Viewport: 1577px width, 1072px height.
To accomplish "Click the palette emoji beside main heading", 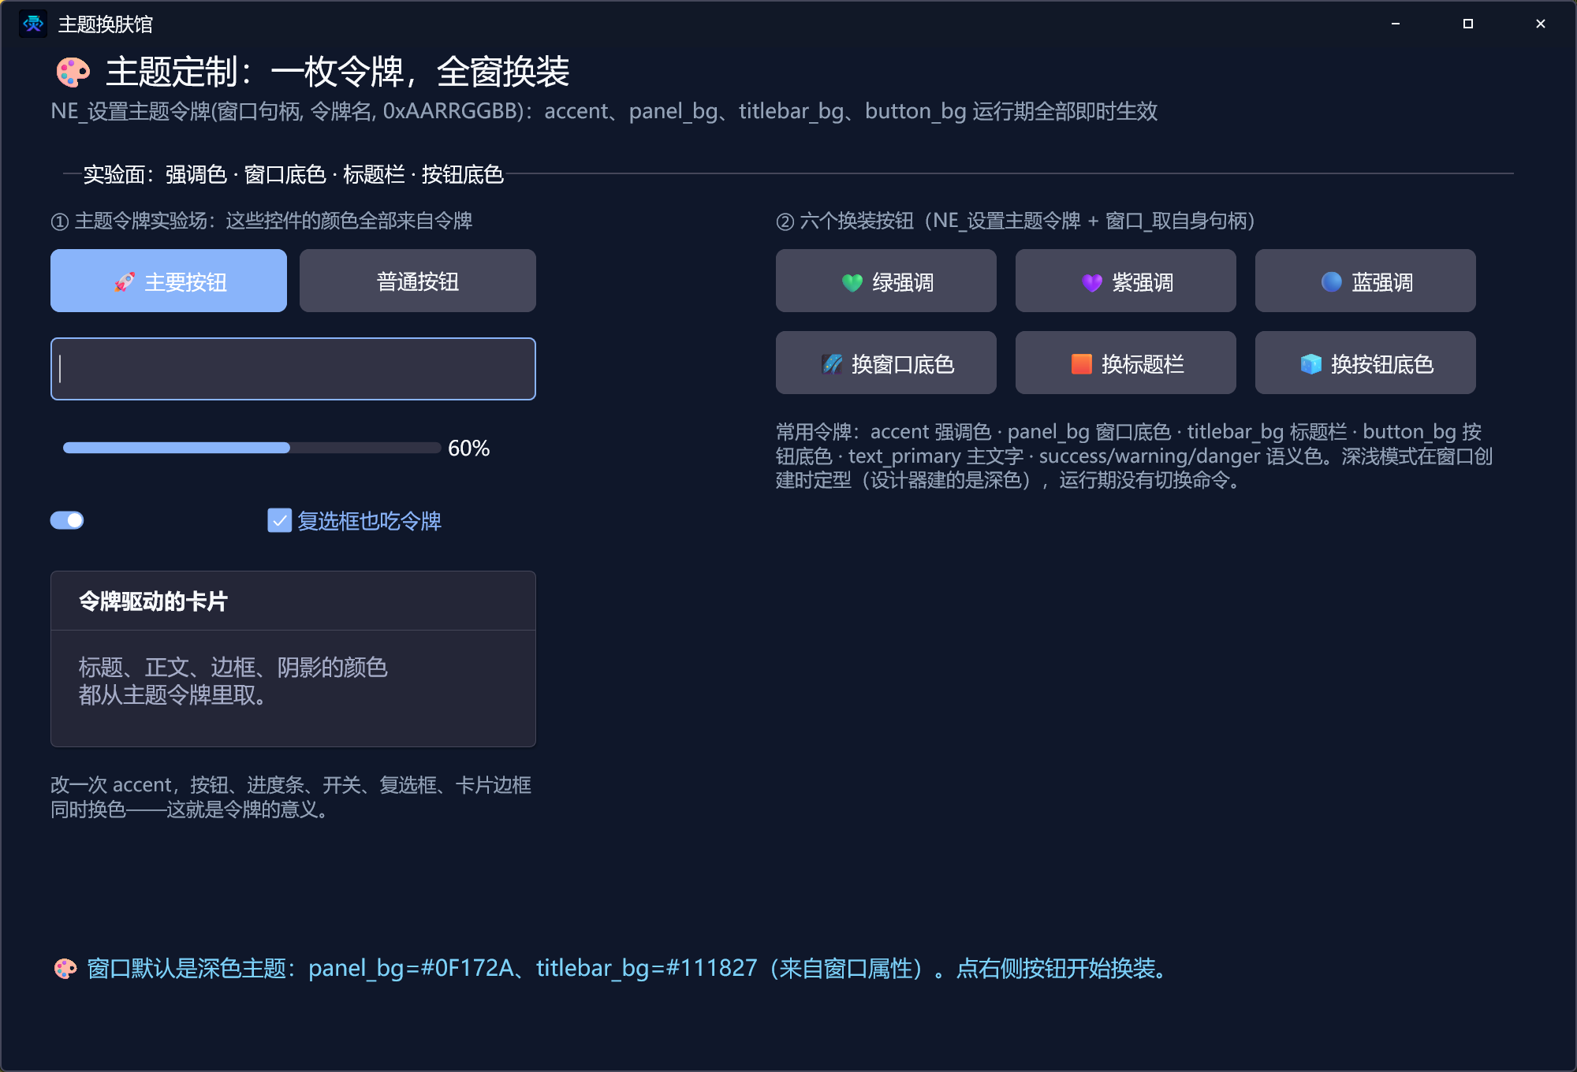I will point(73,73).
